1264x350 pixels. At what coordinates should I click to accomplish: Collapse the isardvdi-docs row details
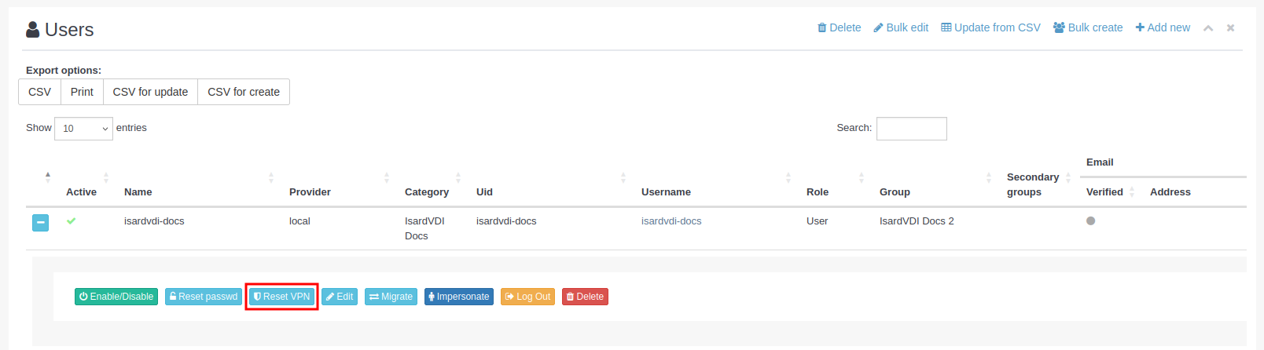[x=41, y=223]
